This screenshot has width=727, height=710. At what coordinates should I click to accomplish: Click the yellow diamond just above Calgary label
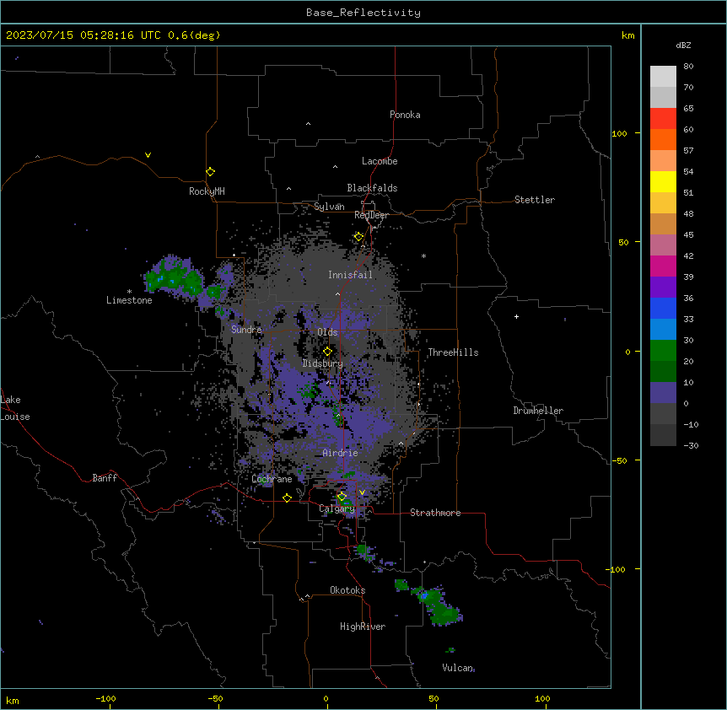[x=342, y=497]
